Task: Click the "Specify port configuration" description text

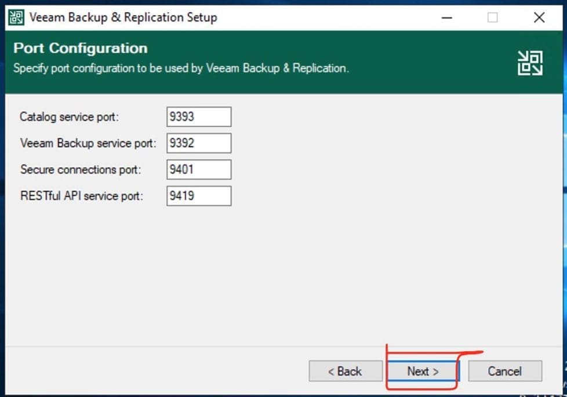Action: 181,68
